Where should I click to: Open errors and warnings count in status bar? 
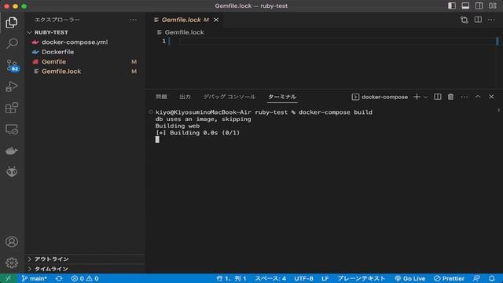[85, 278]
